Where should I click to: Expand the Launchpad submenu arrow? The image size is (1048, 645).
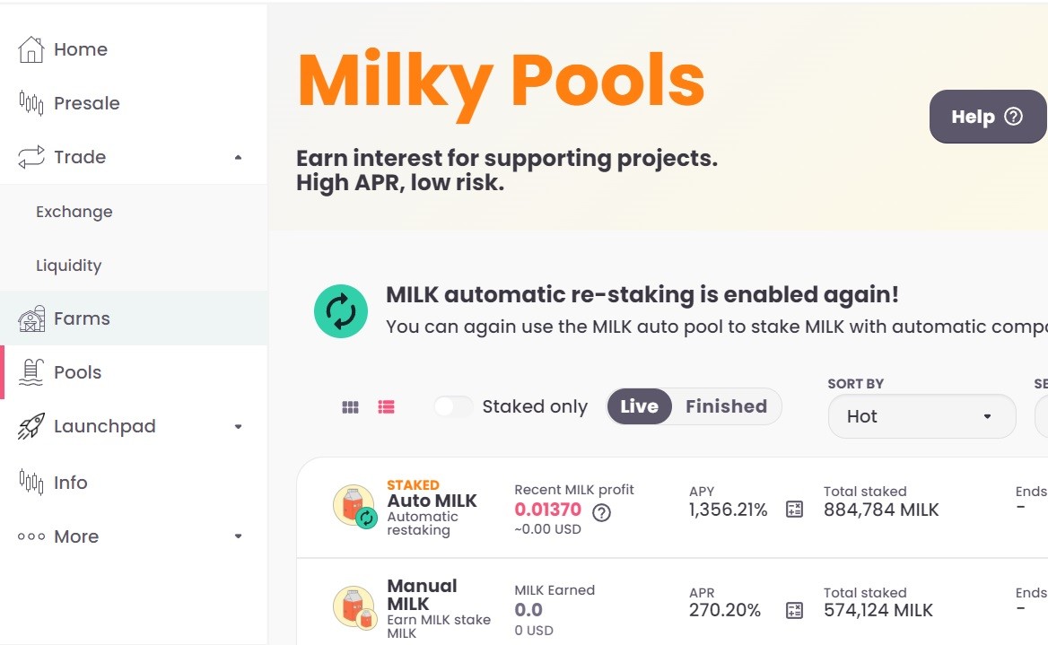pyautogui.click(x=238, y=426)
